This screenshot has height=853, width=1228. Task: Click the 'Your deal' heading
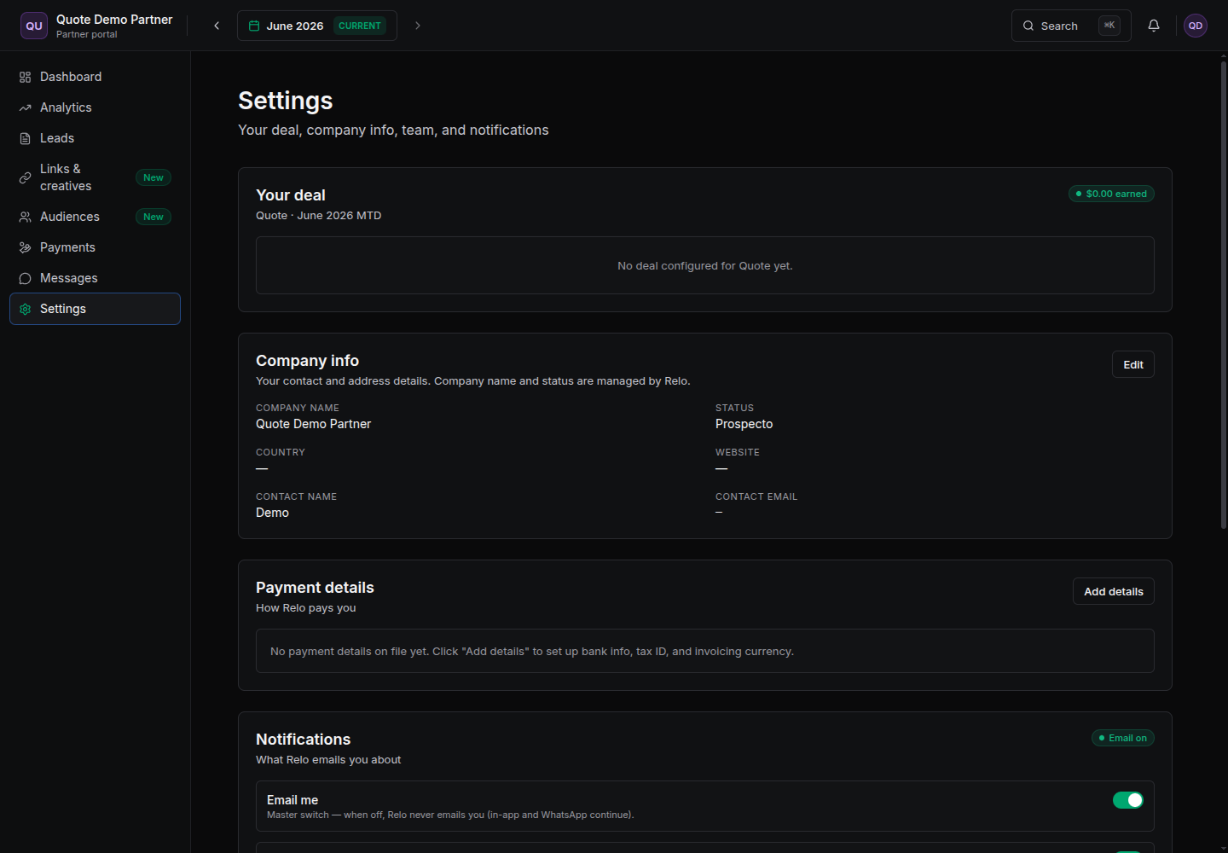tap(291, 195)
